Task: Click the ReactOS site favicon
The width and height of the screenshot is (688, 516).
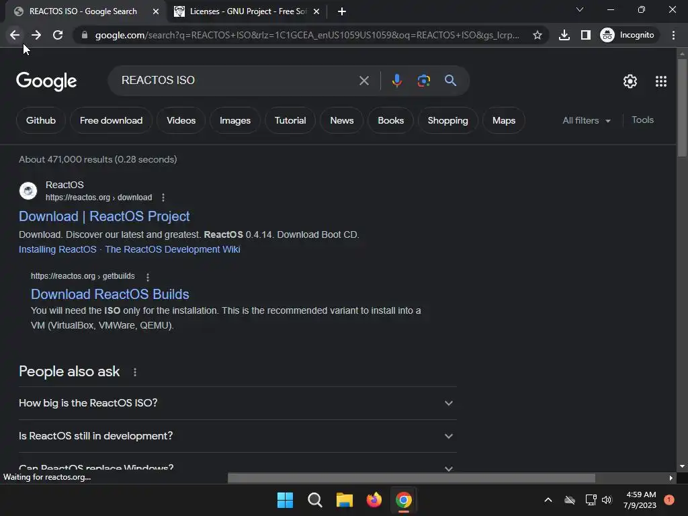Action: [28, 191]
